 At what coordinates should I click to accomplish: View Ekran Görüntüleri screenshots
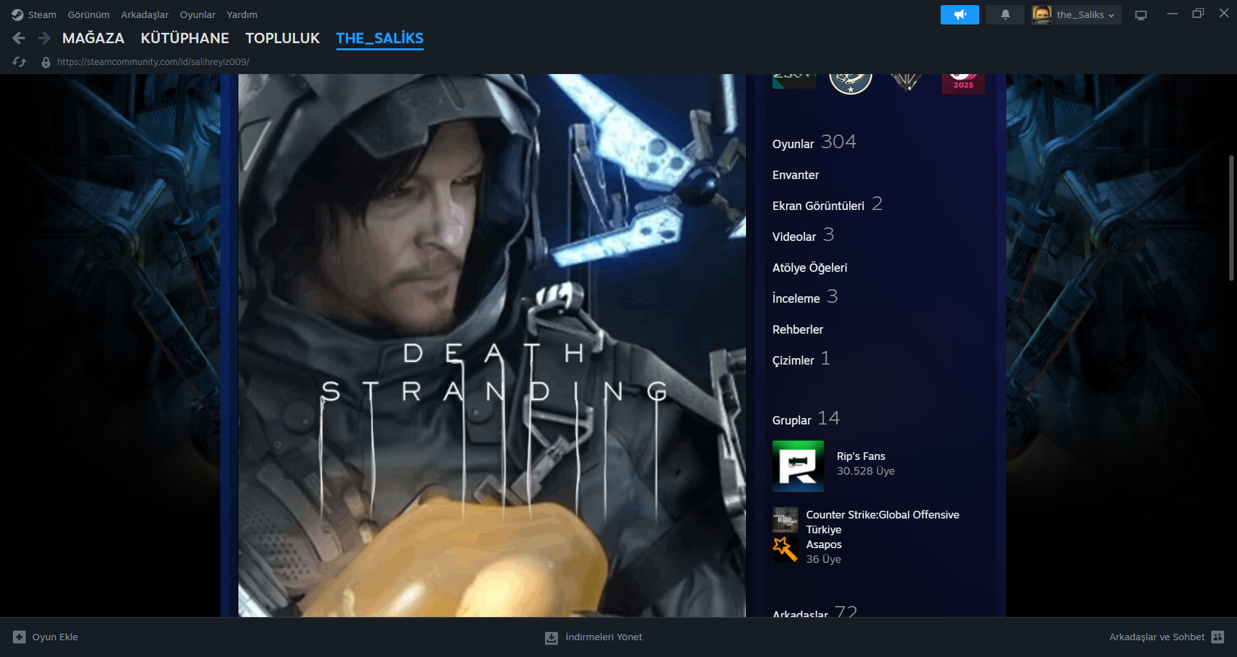pos(827,205)
